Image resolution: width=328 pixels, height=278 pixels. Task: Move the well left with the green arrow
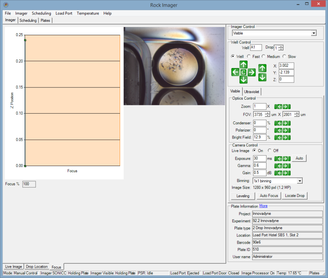coord(235,72)
